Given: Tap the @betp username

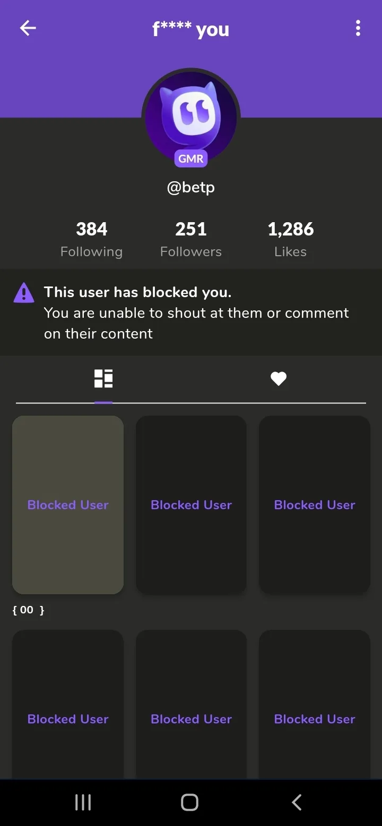Looking at the screenshot, I should (191, 187).
